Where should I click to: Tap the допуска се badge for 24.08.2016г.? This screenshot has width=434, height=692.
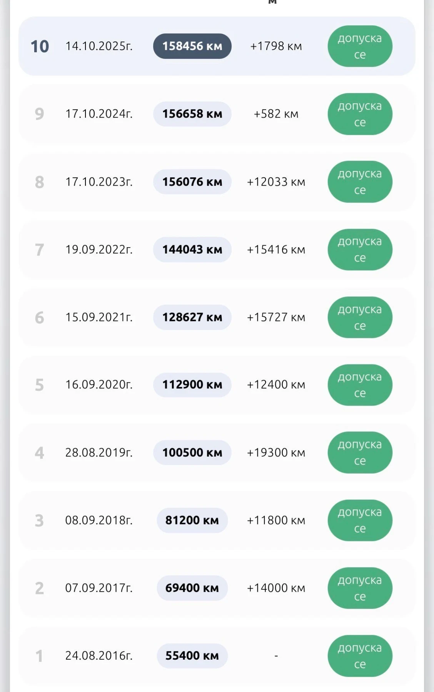pyautogui.click(x=360, y=656)
